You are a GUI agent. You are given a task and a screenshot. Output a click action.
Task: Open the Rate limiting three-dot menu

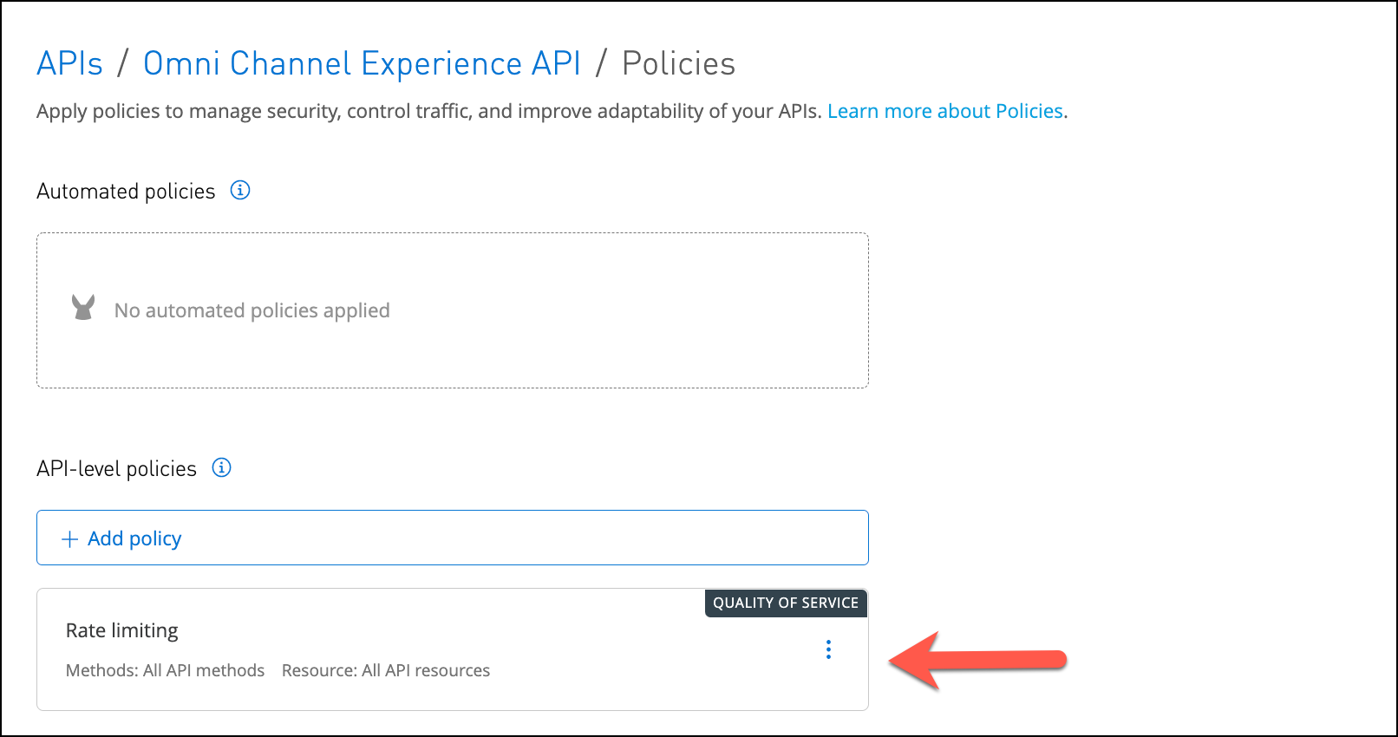[828, 649]
